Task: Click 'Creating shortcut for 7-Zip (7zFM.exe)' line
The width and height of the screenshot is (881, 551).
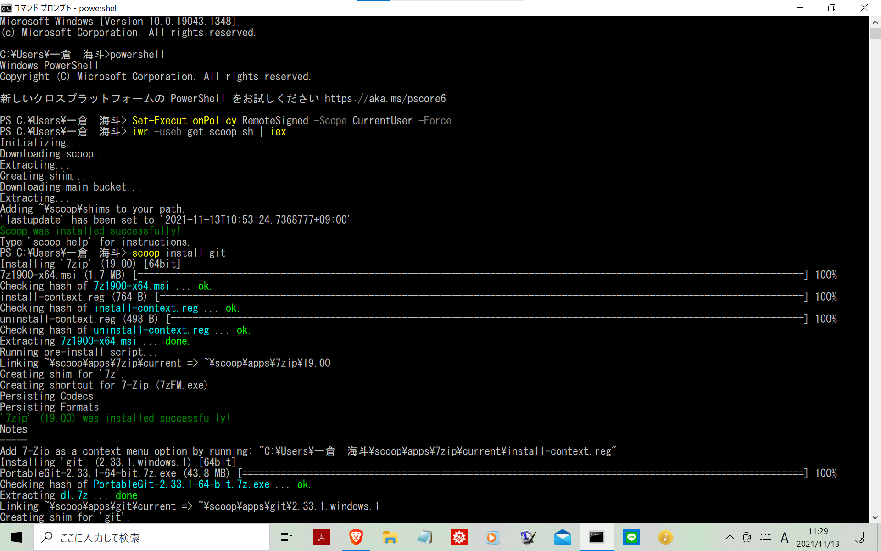Action: [104, 385]
